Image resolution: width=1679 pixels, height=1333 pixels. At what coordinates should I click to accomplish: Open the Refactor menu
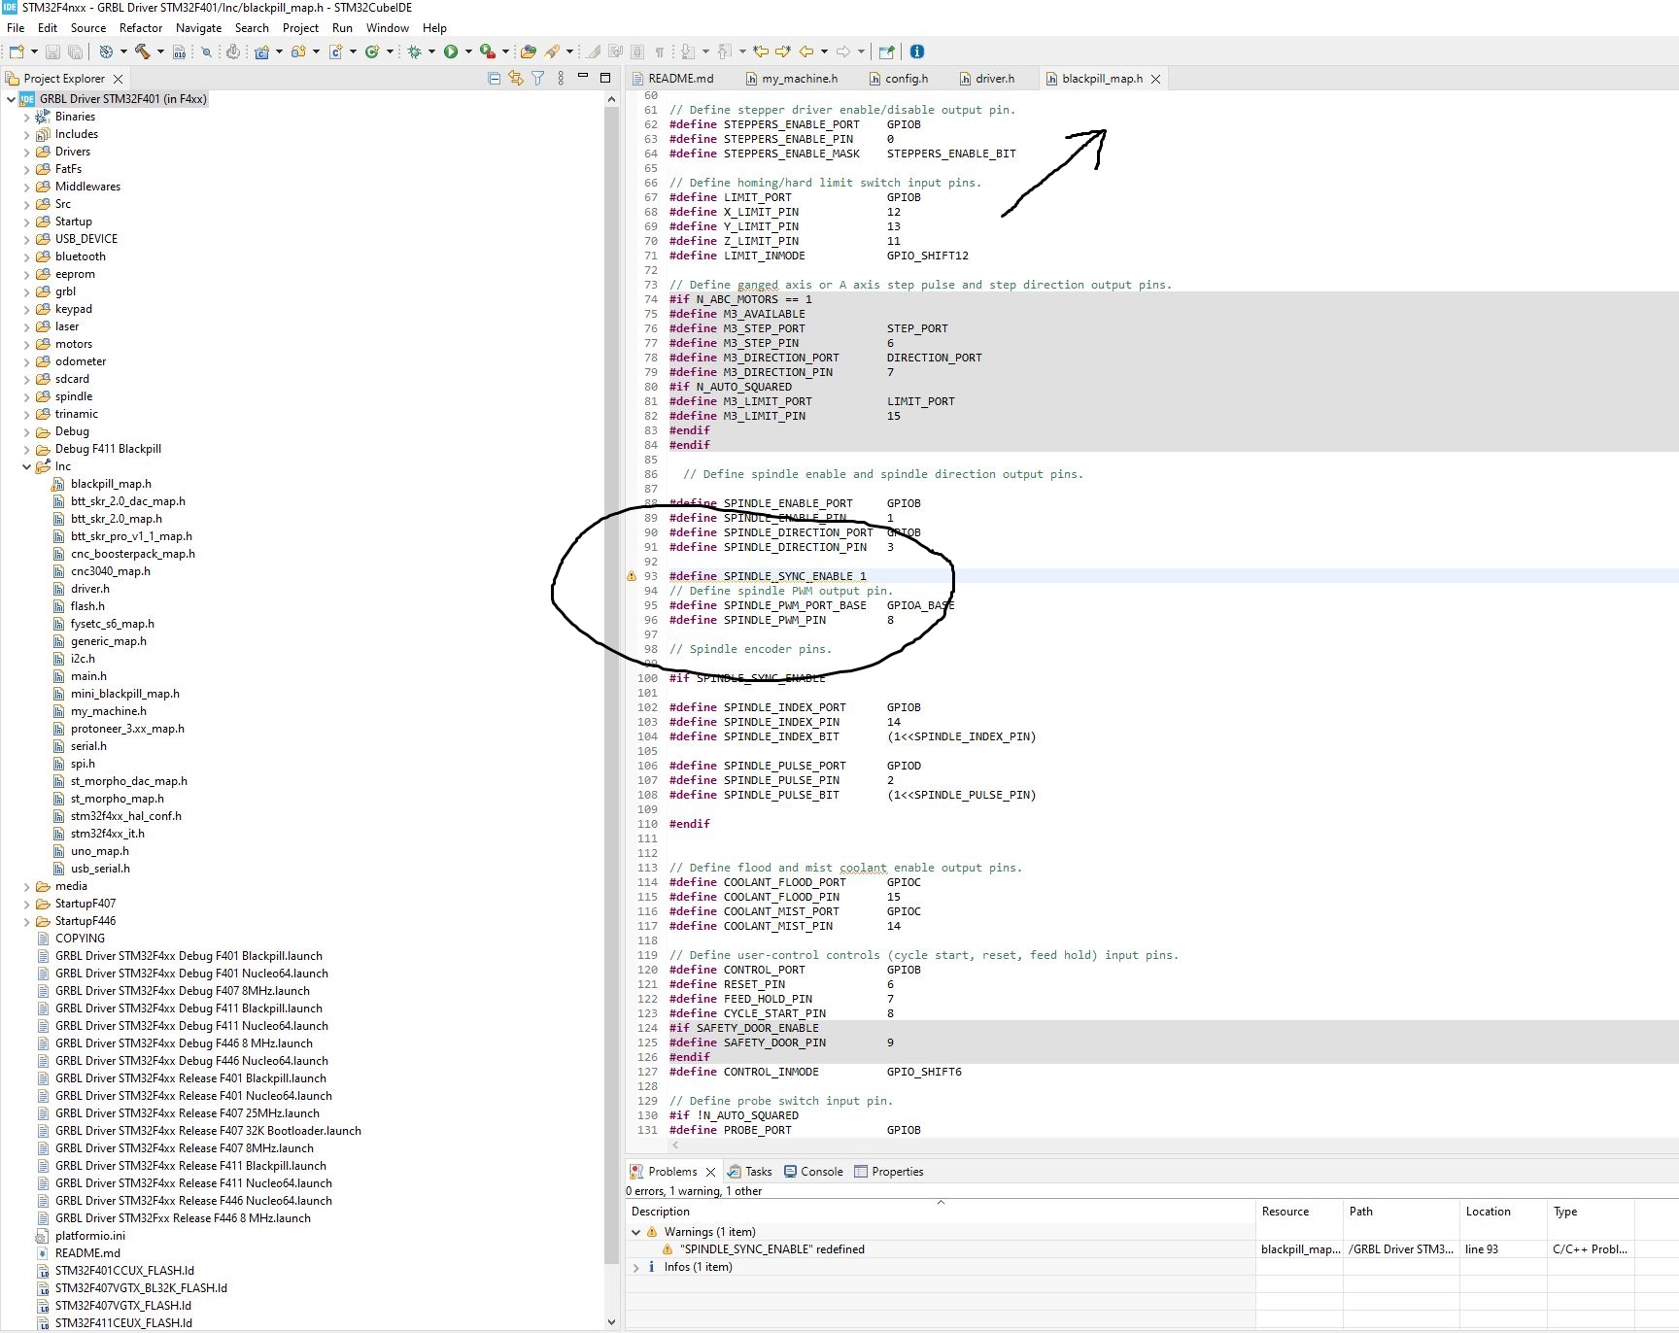coord(141,28)
